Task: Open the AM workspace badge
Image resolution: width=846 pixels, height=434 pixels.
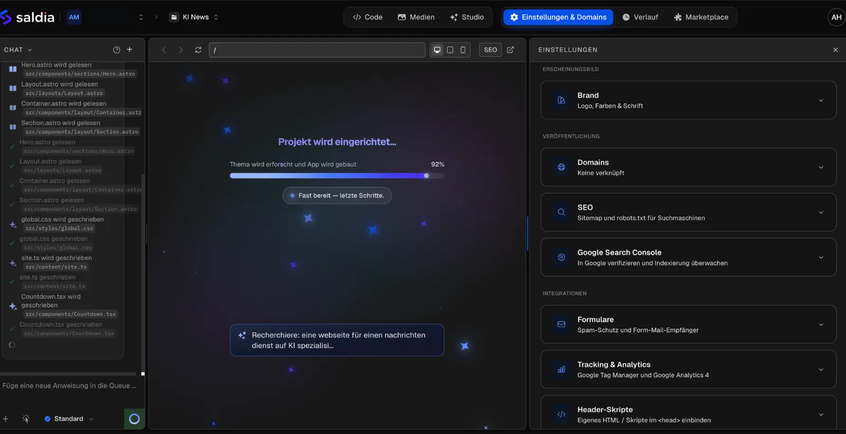Action: tap(74, 17)
